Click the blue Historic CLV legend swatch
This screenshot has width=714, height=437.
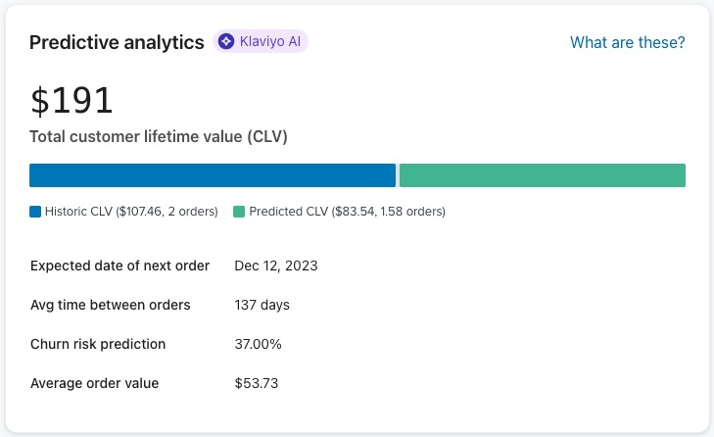tap(35, 212)
